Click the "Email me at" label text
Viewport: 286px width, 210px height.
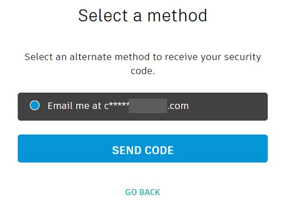(x=75, y=106)
